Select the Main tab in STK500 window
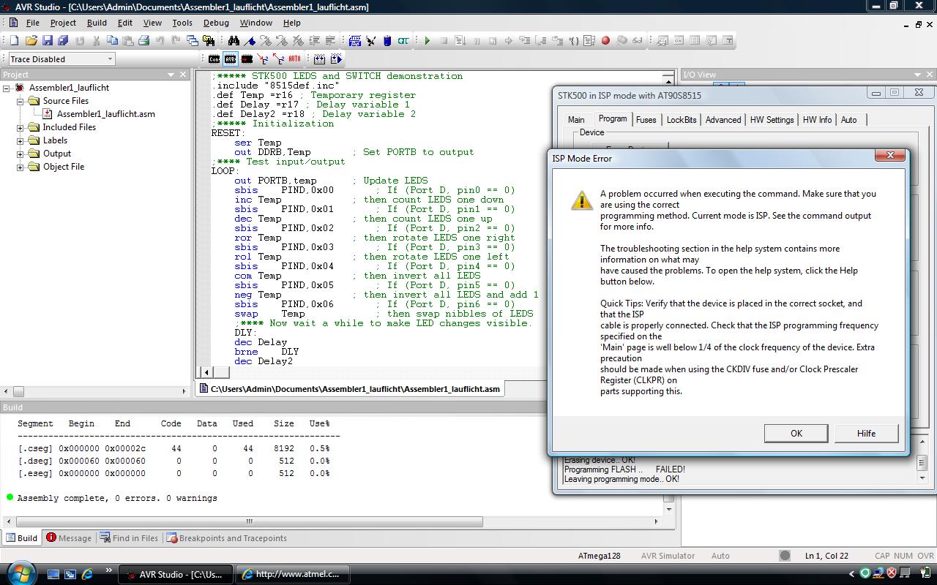 [x=576, y=120]
